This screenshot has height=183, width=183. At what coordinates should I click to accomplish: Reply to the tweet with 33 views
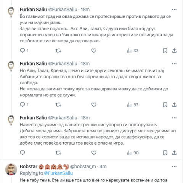[x=24, y=51]
